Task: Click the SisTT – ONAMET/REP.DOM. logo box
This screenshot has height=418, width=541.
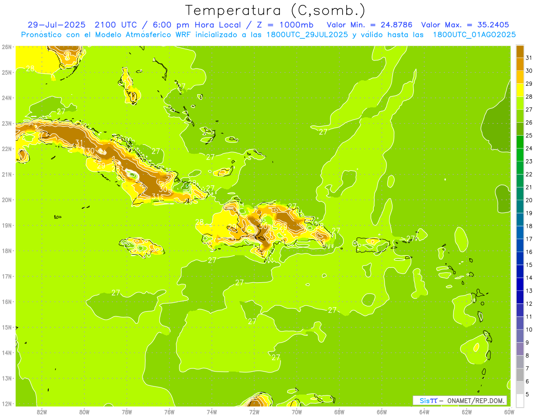Action: pyautogui.click(x=460, y=400)
